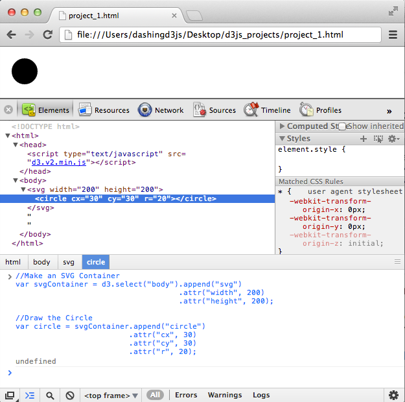Click the magnifier select element icon
Viewport: 405px width, 402px height.
pos(50,395)
